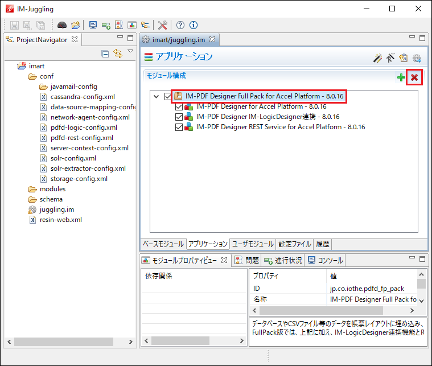Uncheck IM-PDF Designer REST Service checkbox

pyautogui.click(x=179, y=127)
